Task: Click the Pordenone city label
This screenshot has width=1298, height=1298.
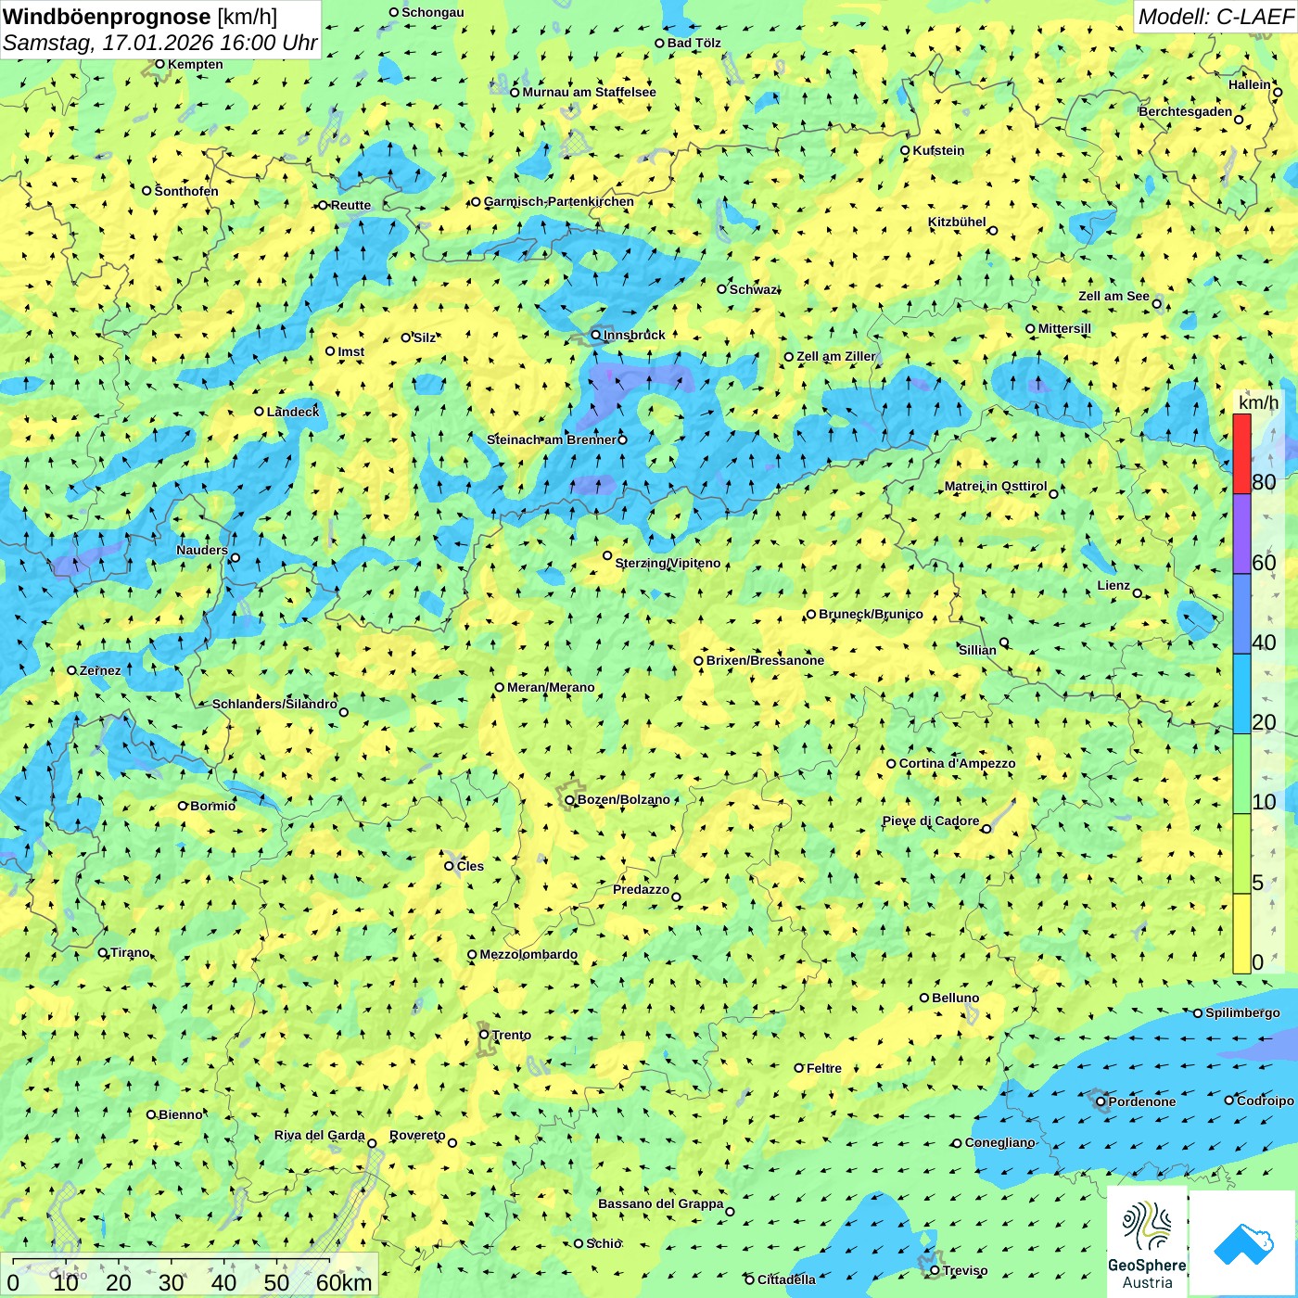Action: coord(1142,1101)
